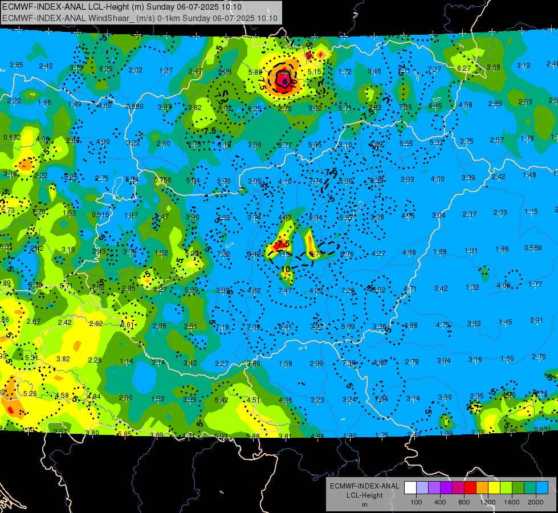
Task: Click the grid value 7.26
Action: pos(347,291)
